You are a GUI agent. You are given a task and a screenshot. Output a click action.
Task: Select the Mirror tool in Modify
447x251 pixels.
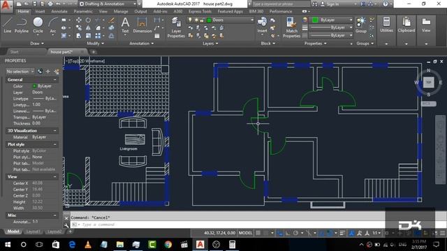coord(88,28)
